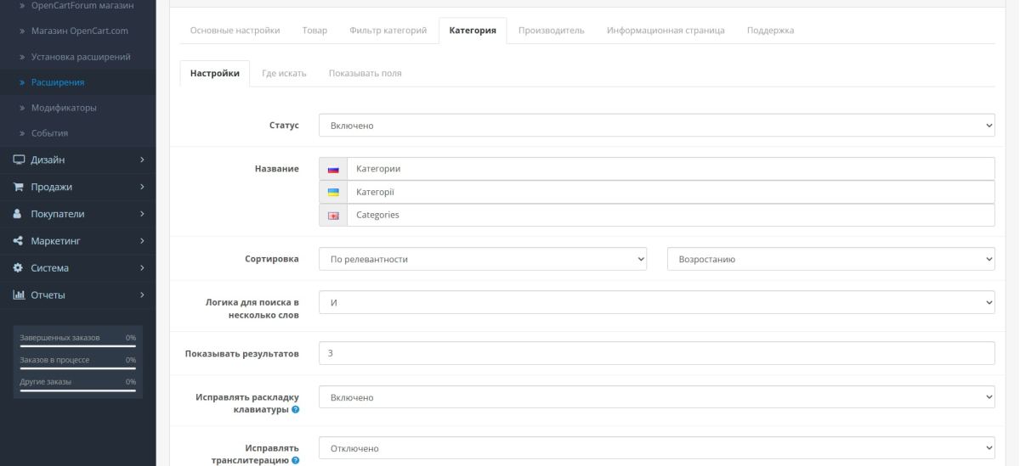Open the Фильтр категорий tab
1020x466 pixels.
388,31
